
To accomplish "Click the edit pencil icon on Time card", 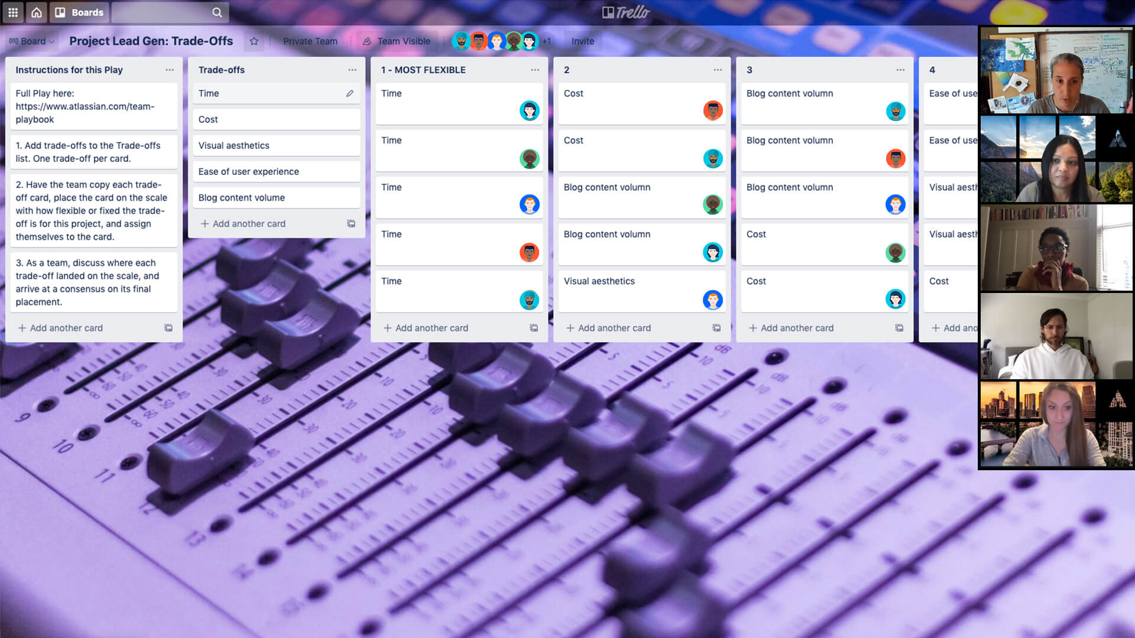I will point(350,93).
